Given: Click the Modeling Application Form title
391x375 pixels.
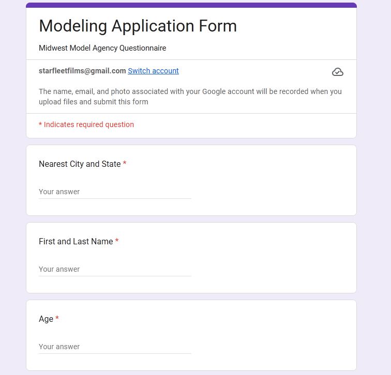Looking at the screenshot, I should pos(138,26).
